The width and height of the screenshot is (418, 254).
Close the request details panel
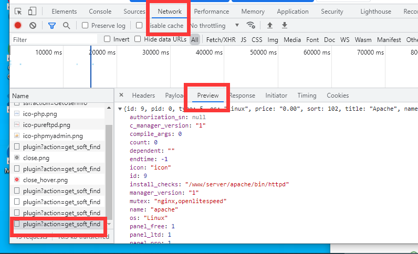[121, 95]
